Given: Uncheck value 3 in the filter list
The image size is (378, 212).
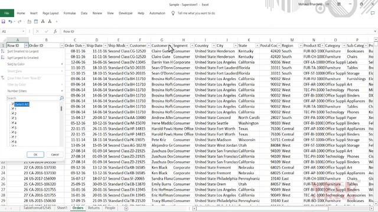Looking at the screenshot, I should 13,118.
